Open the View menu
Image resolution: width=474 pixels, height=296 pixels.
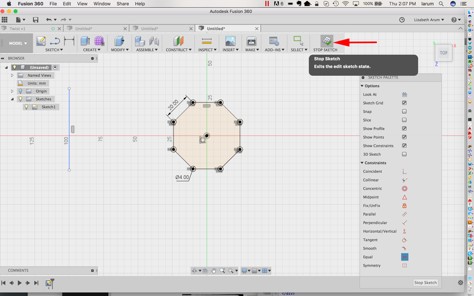82,4
